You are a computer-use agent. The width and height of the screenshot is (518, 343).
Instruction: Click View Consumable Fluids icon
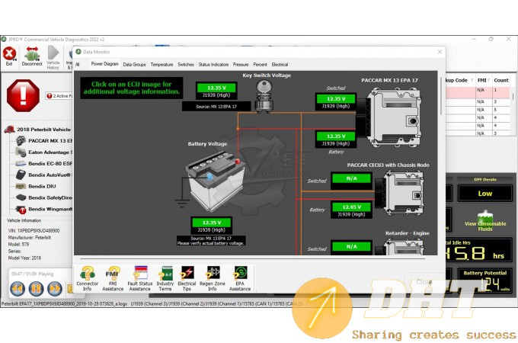(x=485, y=220)
